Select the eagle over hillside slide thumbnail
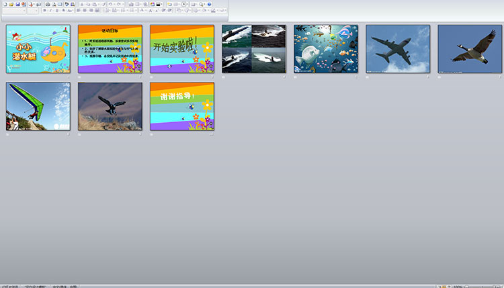Screen dimensions: 504x288 tap(110, 106)
